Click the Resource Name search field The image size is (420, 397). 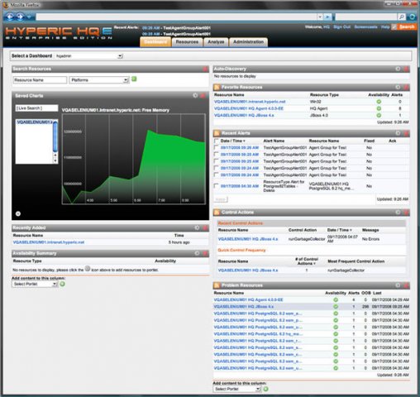tap(40, 80)
